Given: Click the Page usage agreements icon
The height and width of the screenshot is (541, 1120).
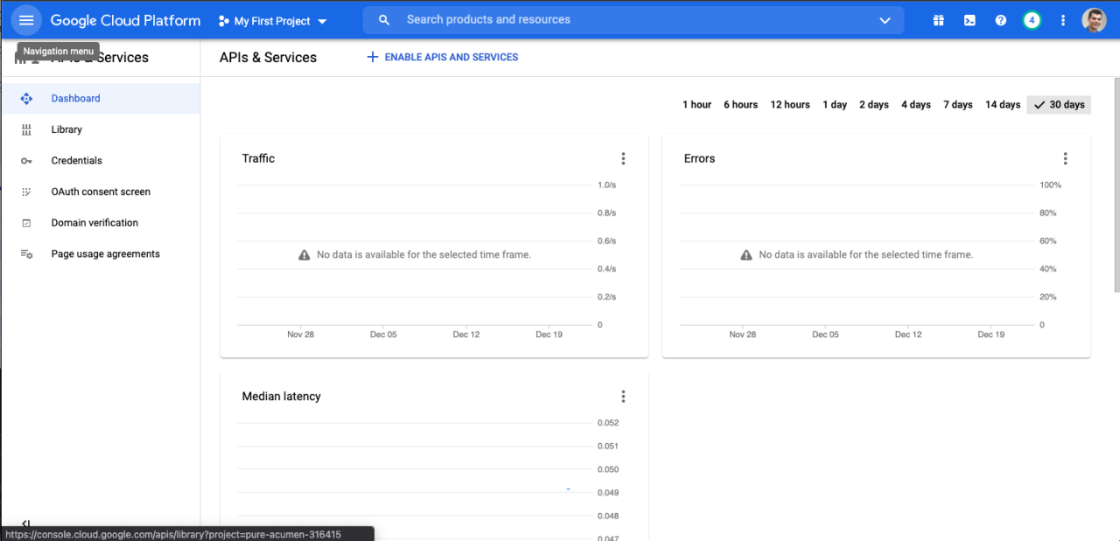Looking at the screenshot, I should click(x=26, y=254).
